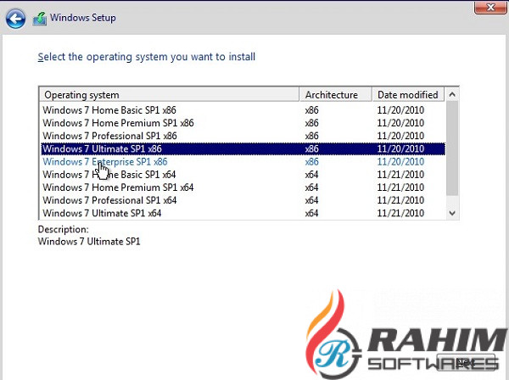Viewport: 509px width, 380px height.
Task: Select Windows 7 Home Basic SP1 x64
Action: tap(243, 175)
